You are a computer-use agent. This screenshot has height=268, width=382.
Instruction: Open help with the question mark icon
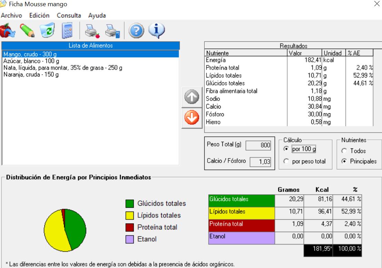pyautogui.click(x=136, y=31)
